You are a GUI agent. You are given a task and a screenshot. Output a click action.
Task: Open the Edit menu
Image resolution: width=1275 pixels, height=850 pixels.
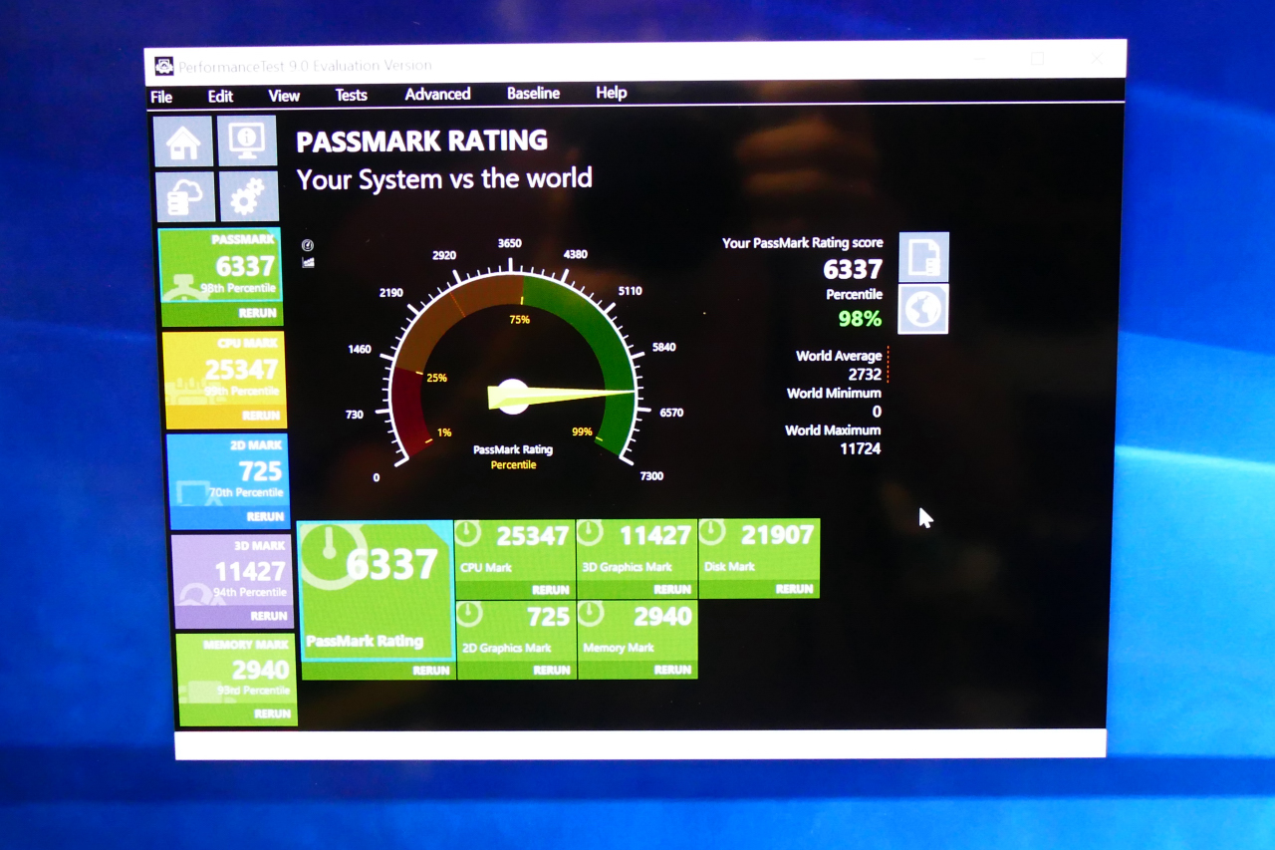(x=220, y=96)
